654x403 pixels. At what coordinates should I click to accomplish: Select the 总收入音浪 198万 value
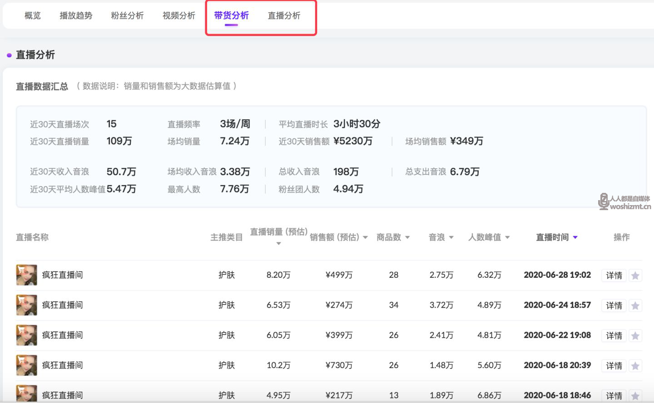[x=346, y=172]
